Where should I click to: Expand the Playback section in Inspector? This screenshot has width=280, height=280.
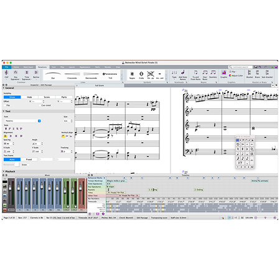[4, 172]
